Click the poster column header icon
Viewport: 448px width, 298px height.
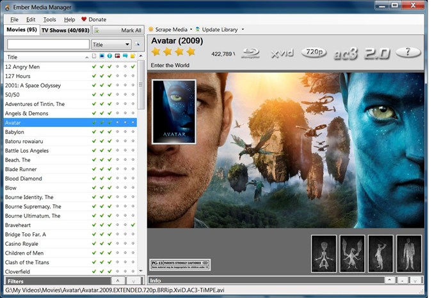pos(94,56)
